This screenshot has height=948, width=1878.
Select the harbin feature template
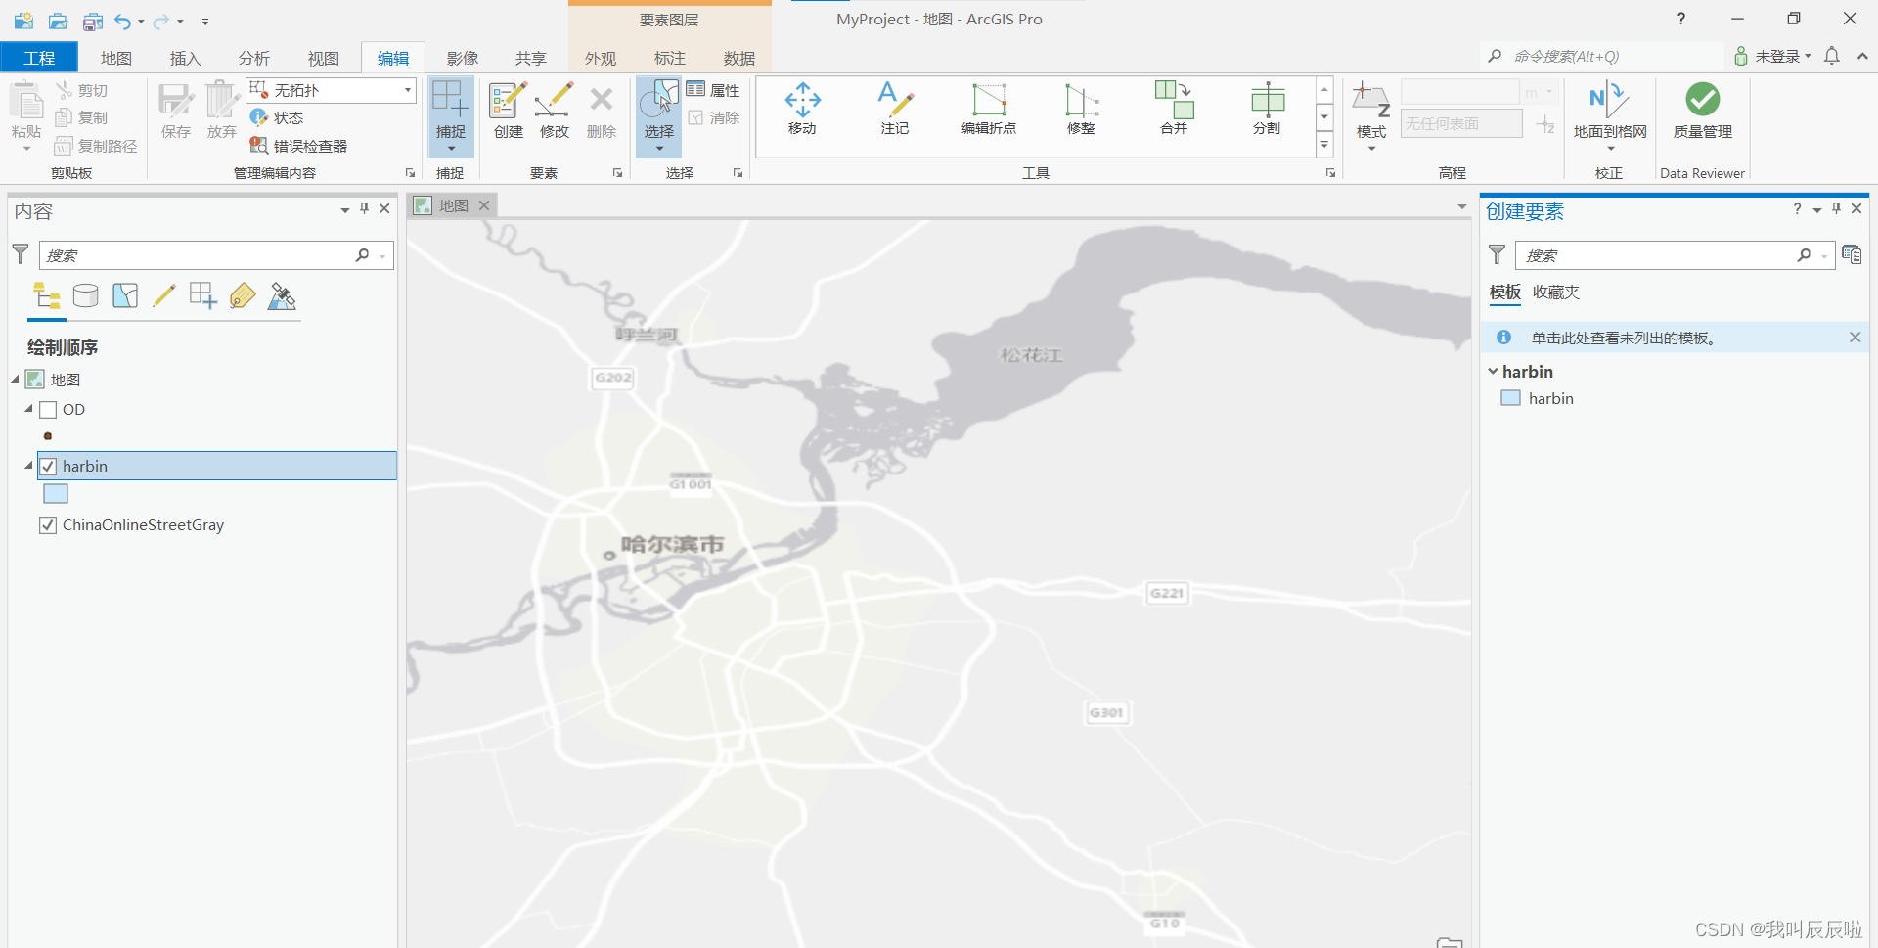point(1550,398)
